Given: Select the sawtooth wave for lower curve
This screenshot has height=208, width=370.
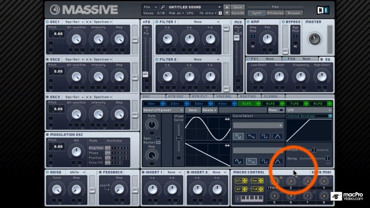Looking at the screenshot, I should pos(251,161).
